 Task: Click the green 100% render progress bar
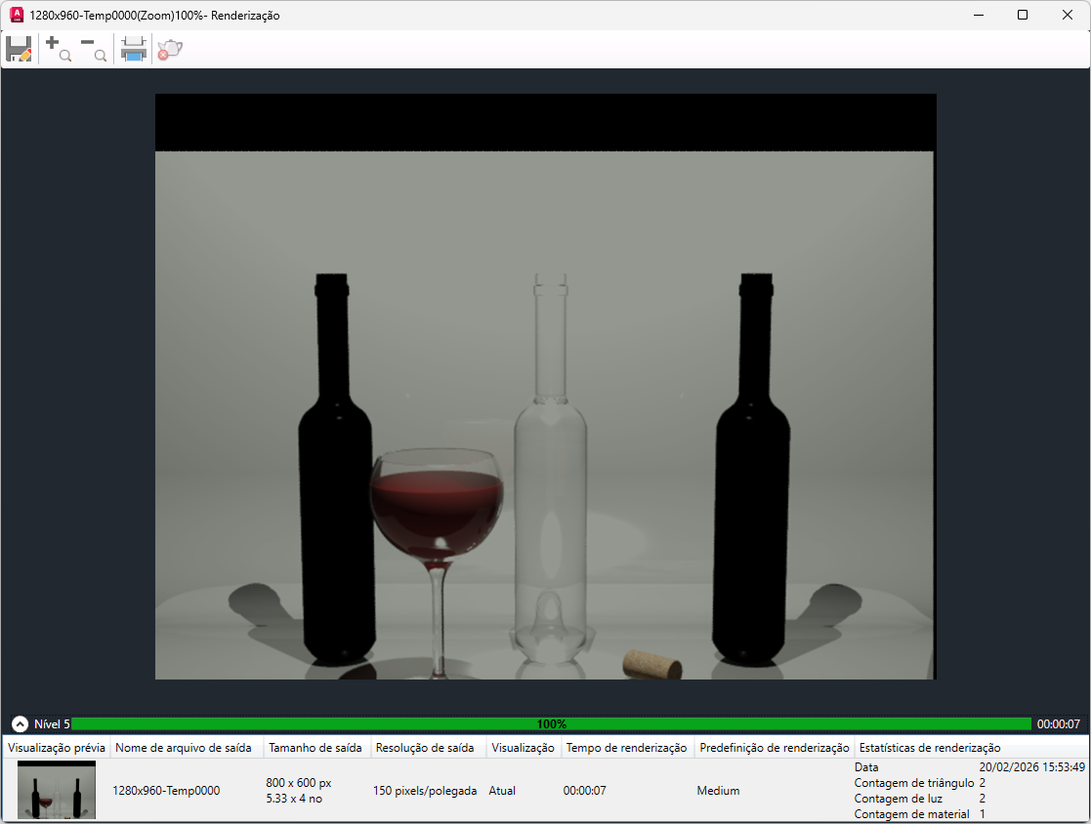[x=551, y=723]
